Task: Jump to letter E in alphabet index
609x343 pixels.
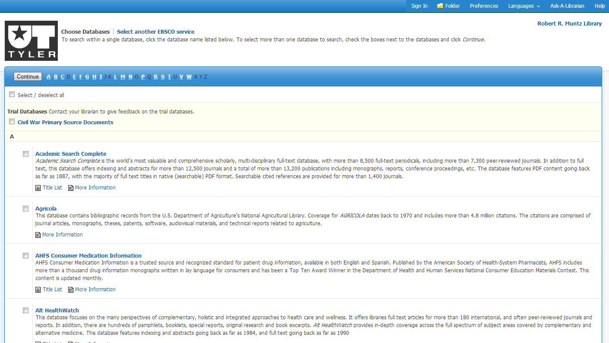Action: coord(74,77)
